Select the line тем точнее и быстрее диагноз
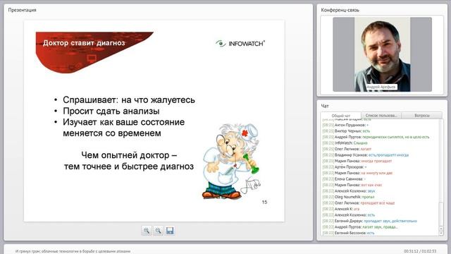Screen dimensions: 451x254 pyautogui.click(x=129, y=167)
